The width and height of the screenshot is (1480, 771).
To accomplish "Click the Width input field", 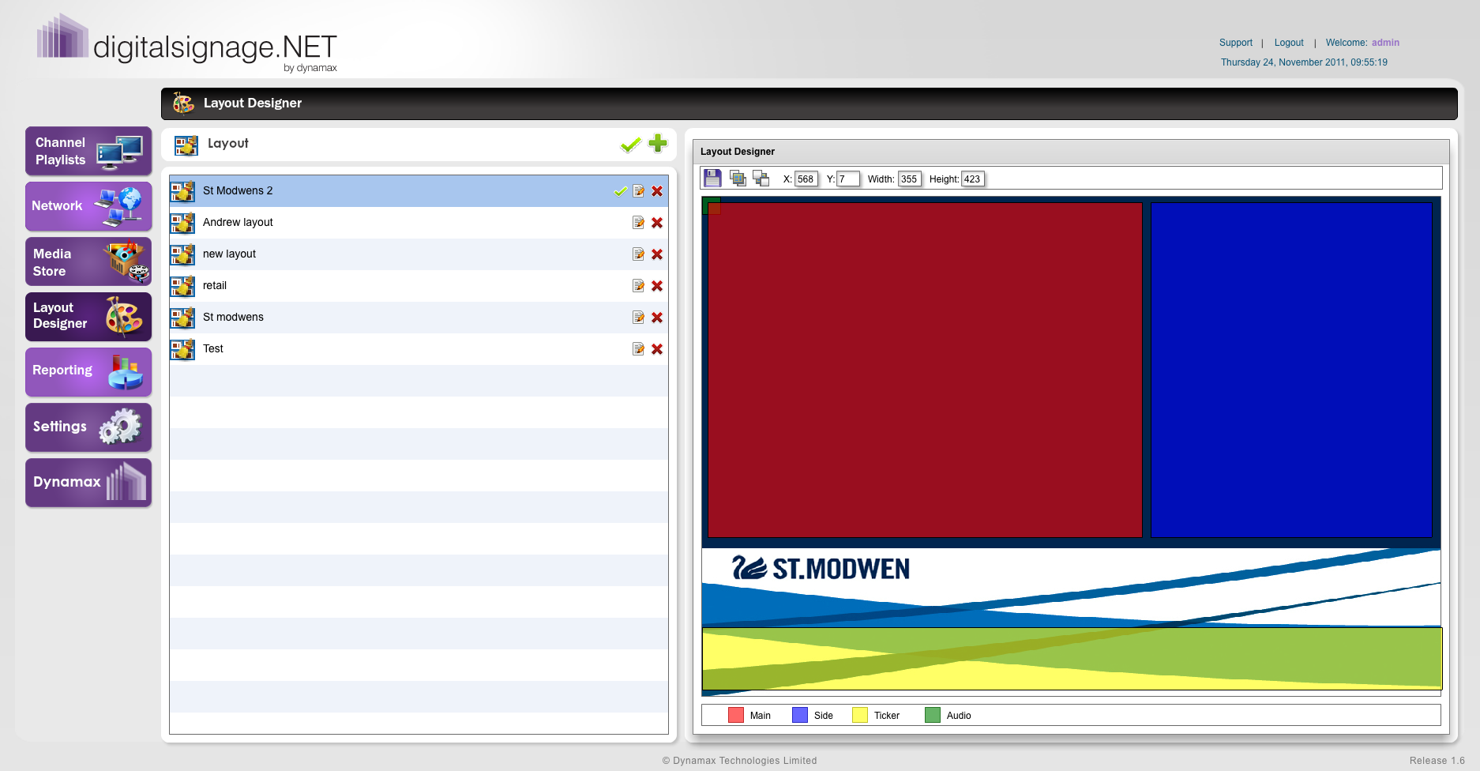I will click(x=910, y=179).
